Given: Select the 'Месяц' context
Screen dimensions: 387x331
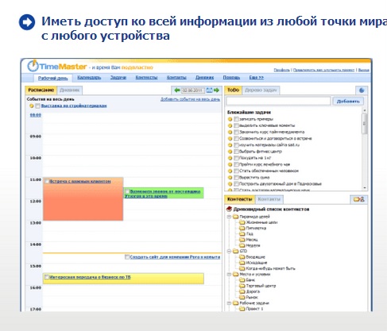Looking at the screenshot, I should pos(252,240).
